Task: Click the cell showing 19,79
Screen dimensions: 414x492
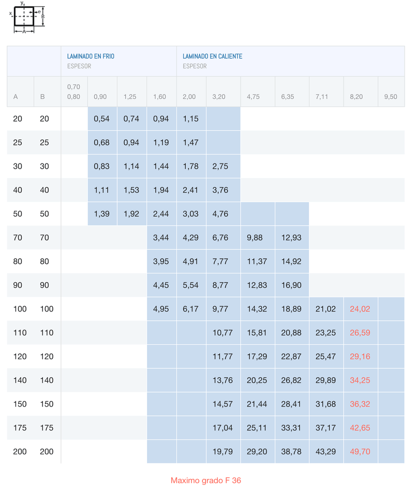Action: pos(223,452)
